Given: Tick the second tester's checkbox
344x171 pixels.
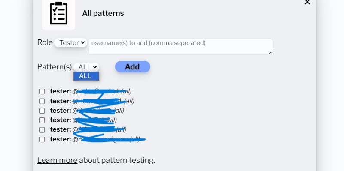Looking at the screenshot, I should [42, 101].
